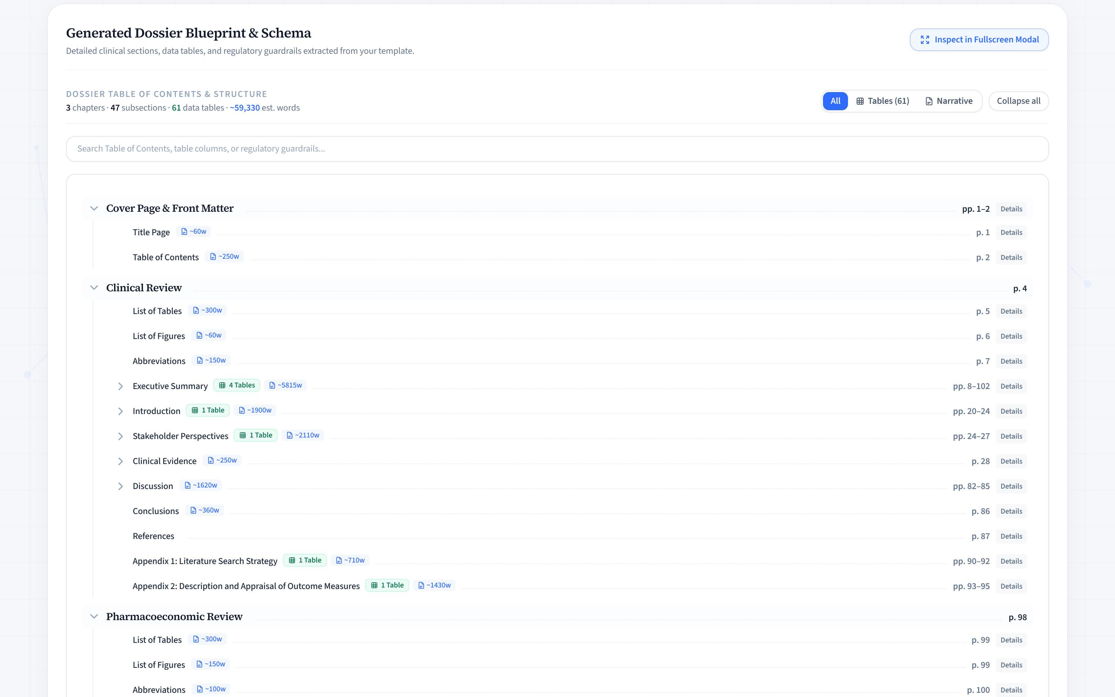Switch to the Tables (61) filter
The image size is (1115, 697).
883,101
